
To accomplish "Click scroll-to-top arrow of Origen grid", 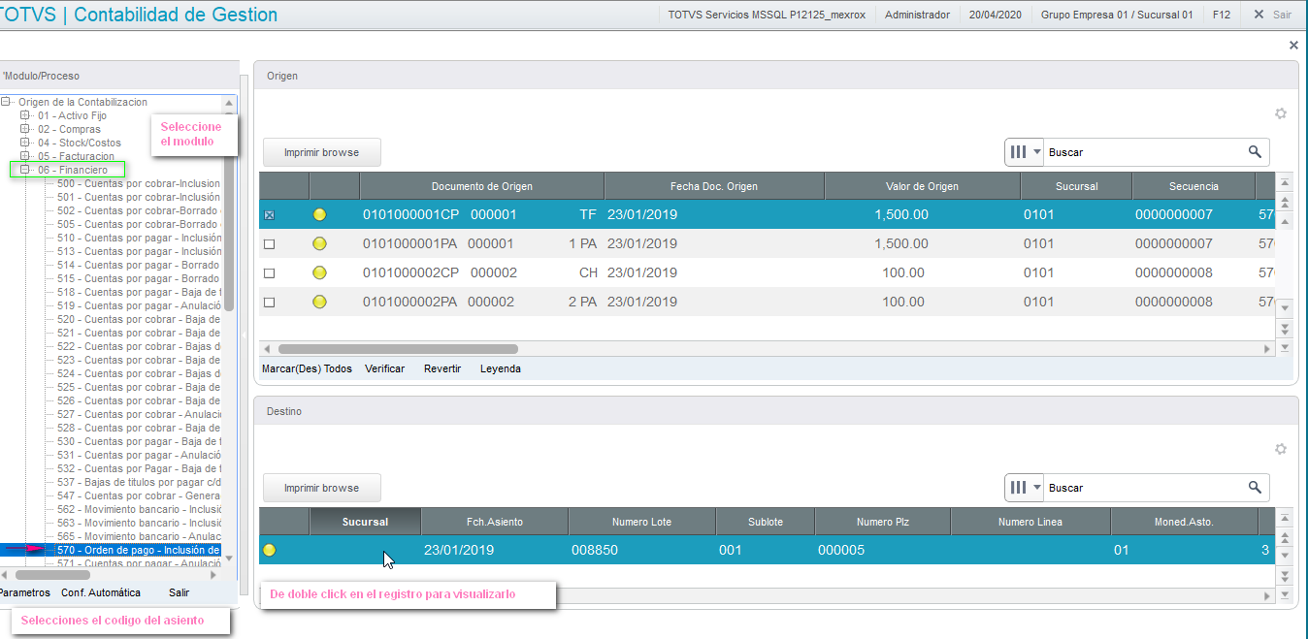I will (x=1285, y=182).
